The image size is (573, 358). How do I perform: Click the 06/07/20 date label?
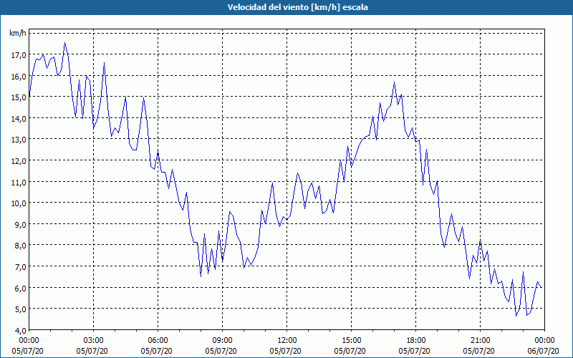coord(545,351)
